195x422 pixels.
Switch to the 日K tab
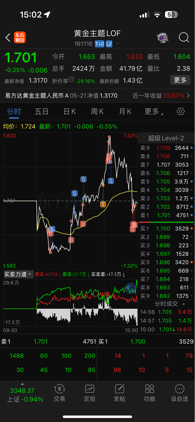click(x=69, y=111)
